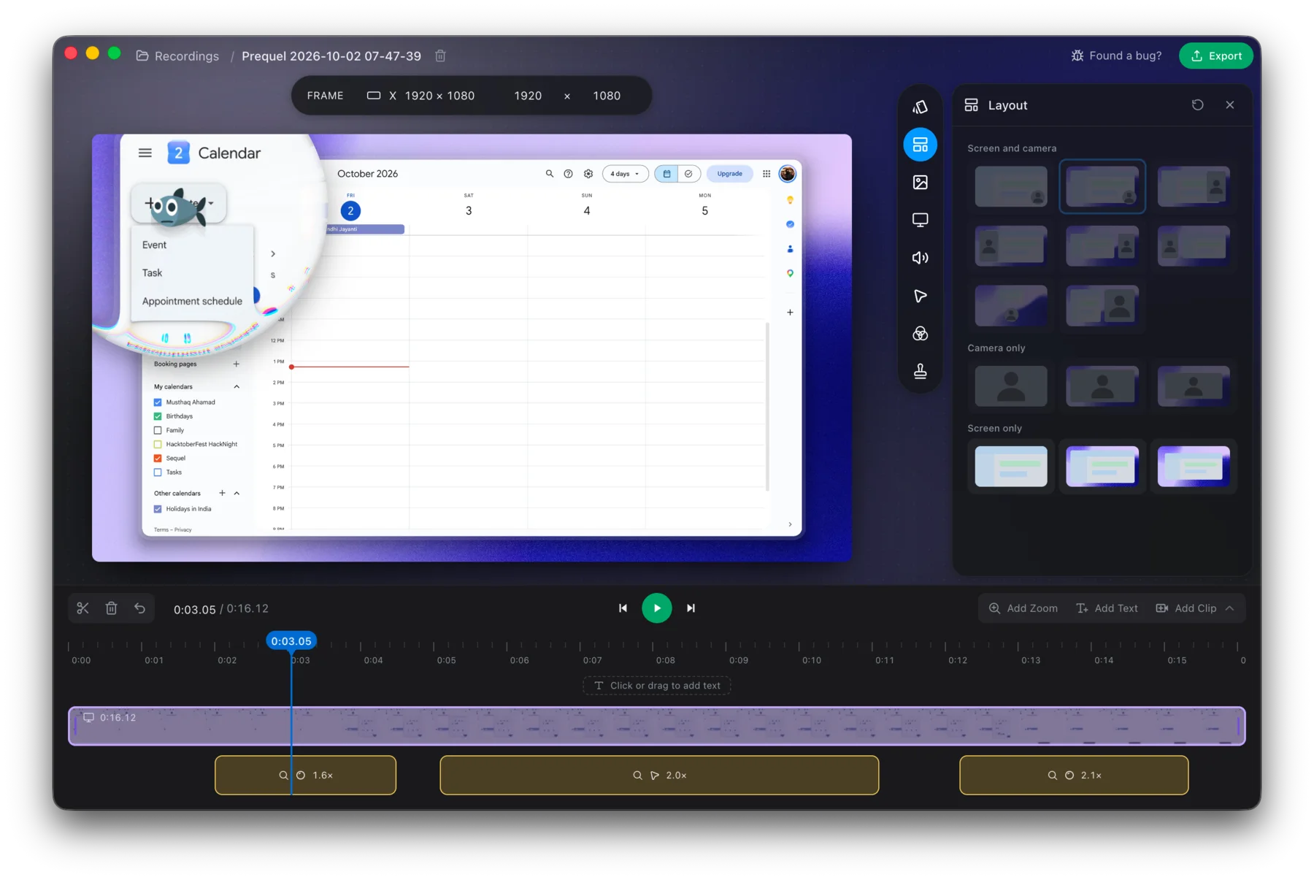Screen dimensions: 1314x880
Task: Click Found a bug? link
Action: coord(1116,56)
